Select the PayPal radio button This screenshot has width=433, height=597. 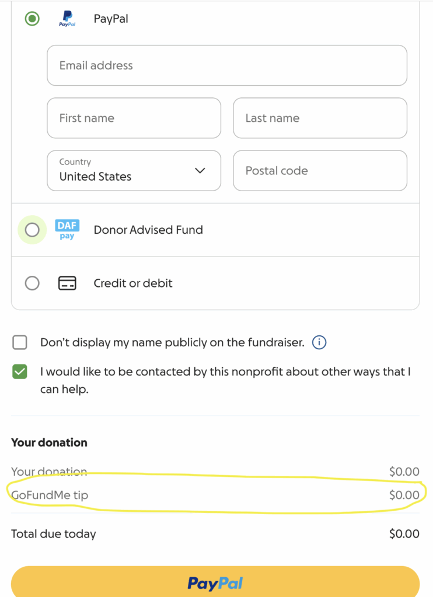coord(32,19)
